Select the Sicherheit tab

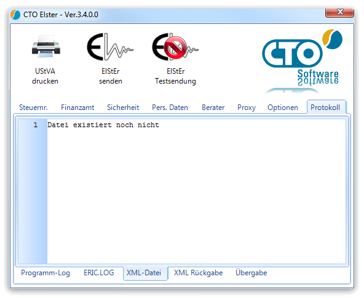pos(123,108)
